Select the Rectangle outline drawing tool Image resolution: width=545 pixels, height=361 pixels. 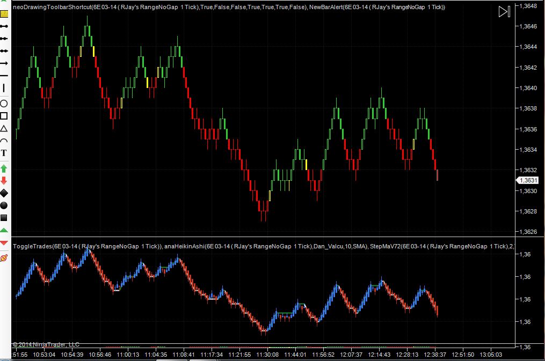click(x=4, y=116)
